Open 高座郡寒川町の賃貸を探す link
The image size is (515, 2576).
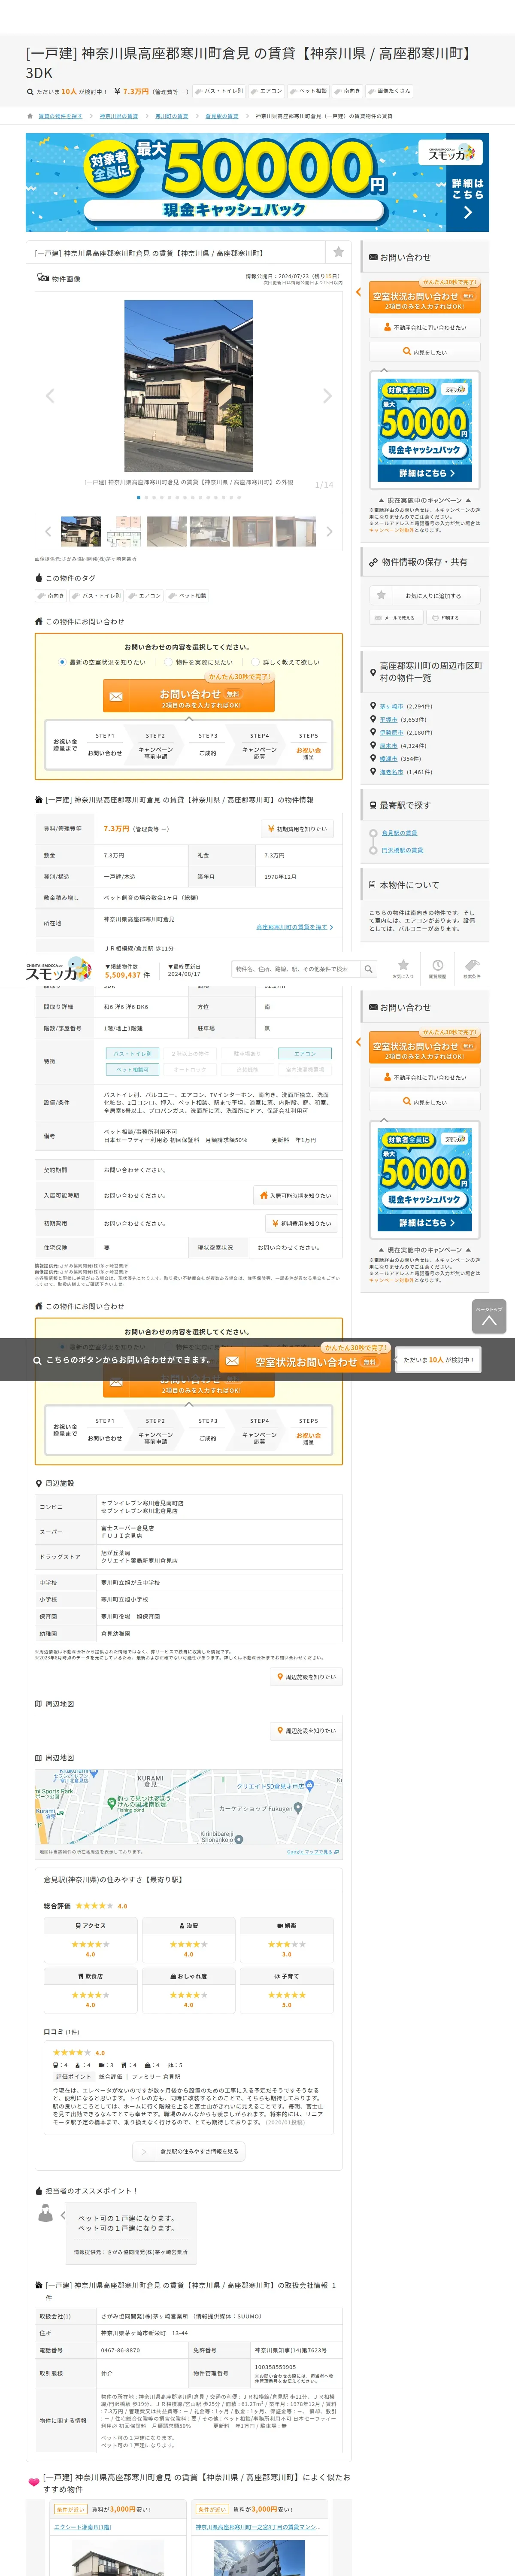(295, 927)
